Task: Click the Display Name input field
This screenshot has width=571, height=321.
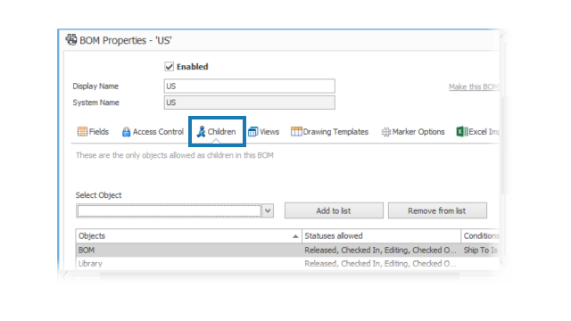Action: [x=250, y=86]
